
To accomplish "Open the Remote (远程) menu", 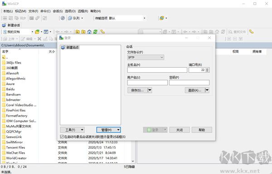I will (x=83, y=11).
